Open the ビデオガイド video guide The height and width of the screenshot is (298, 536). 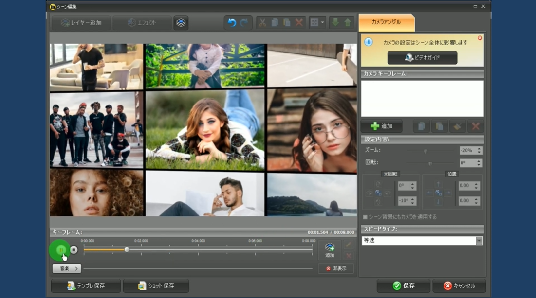(x=422, y=57)
